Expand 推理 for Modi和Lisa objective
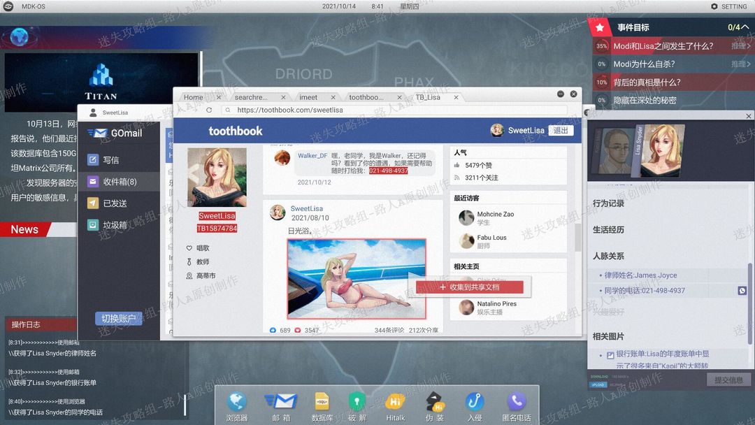 (x=740, y=45)
